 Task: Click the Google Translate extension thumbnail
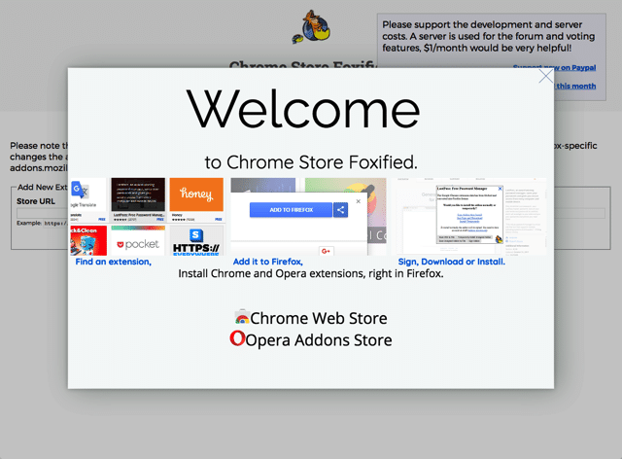[88, 199]
